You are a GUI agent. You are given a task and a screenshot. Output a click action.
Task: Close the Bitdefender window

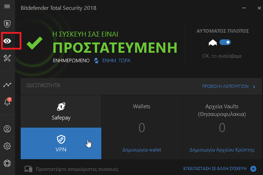[x=259, y=8]
